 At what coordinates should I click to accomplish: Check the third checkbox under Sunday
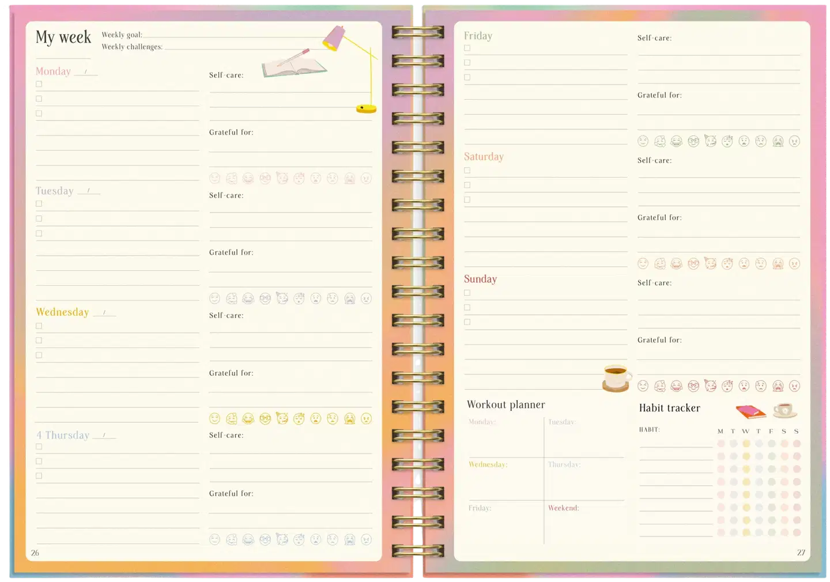point(467,322)
